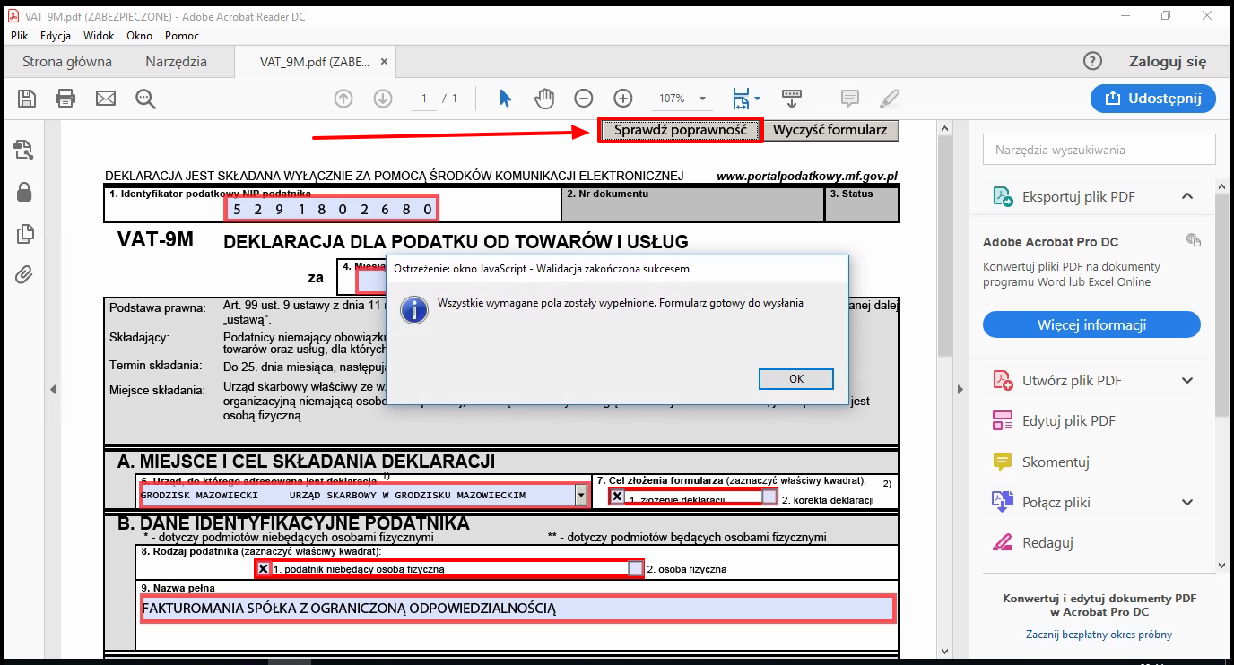
Task: Expand the Połącz pliki section chevron
Action: (x=1187, y=502)
